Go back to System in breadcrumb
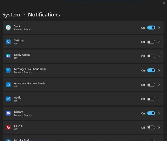The width and height of the screenshot is (167, 141). [x=11, y=15]
